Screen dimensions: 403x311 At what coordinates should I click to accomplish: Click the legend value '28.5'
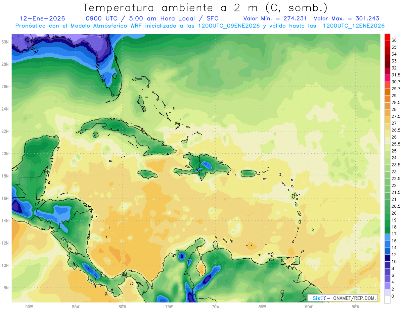coord(396,102)
